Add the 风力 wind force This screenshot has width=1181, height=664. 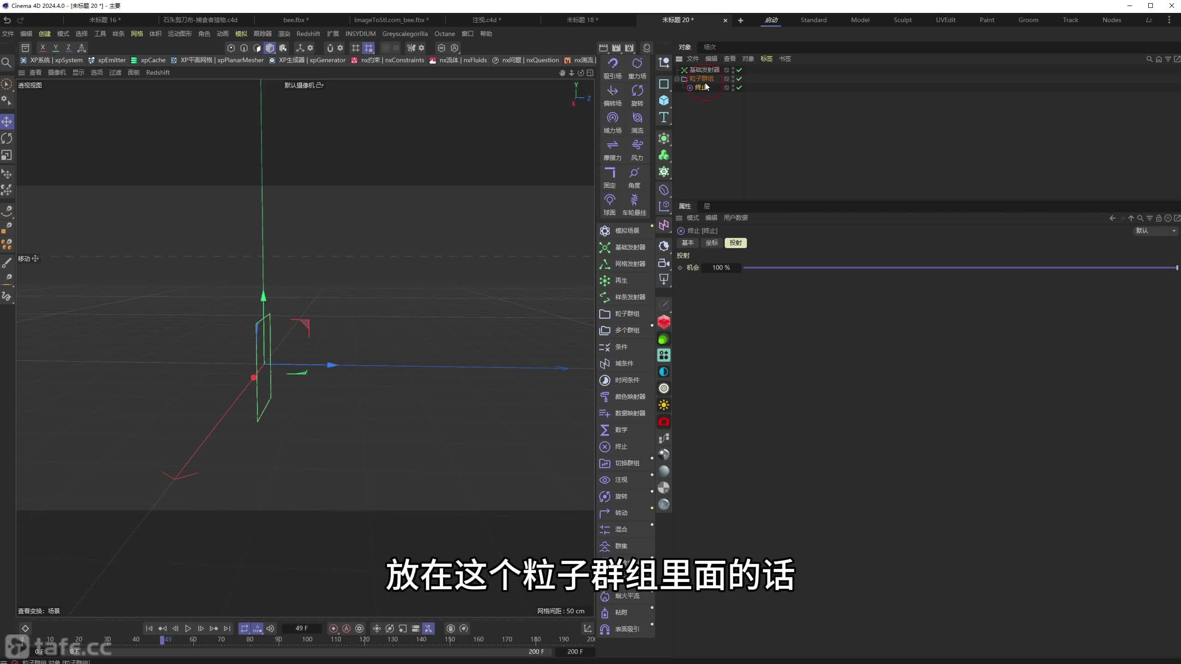click(637, 150)
